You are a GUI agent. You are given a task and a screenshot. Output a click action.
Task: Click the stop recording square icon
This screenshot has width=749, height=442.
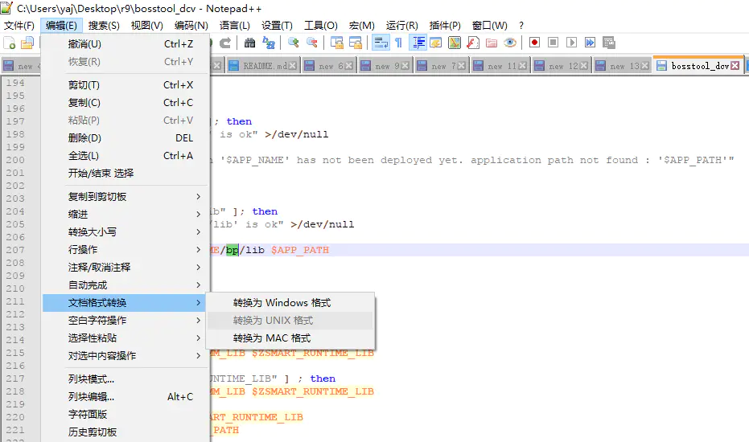click(x=554, y=43)
